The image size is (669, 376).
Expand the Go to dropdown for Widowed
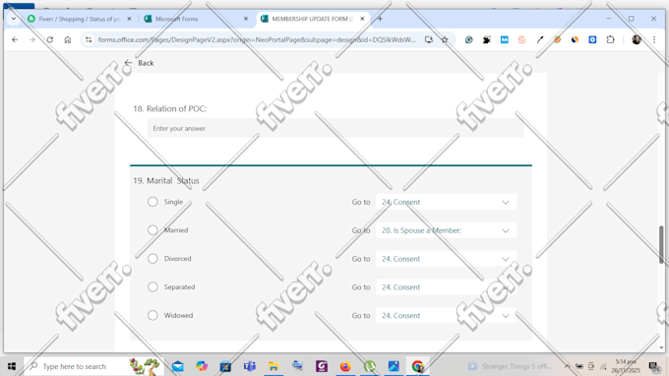pos(446,315)
